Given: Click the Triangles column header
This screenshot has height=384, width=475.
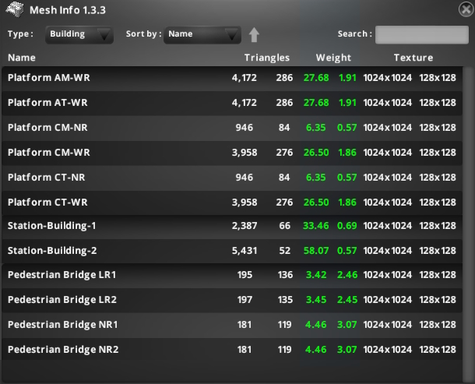Looking at the screenshot, I should click(267, 58).
